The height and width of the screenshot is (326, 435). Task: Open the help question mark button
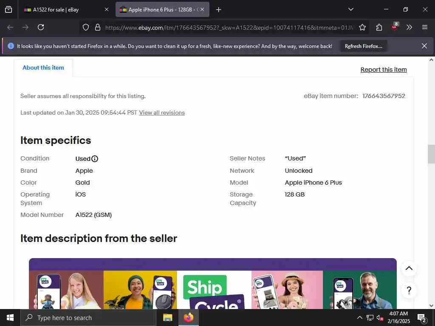pos(409,290)
